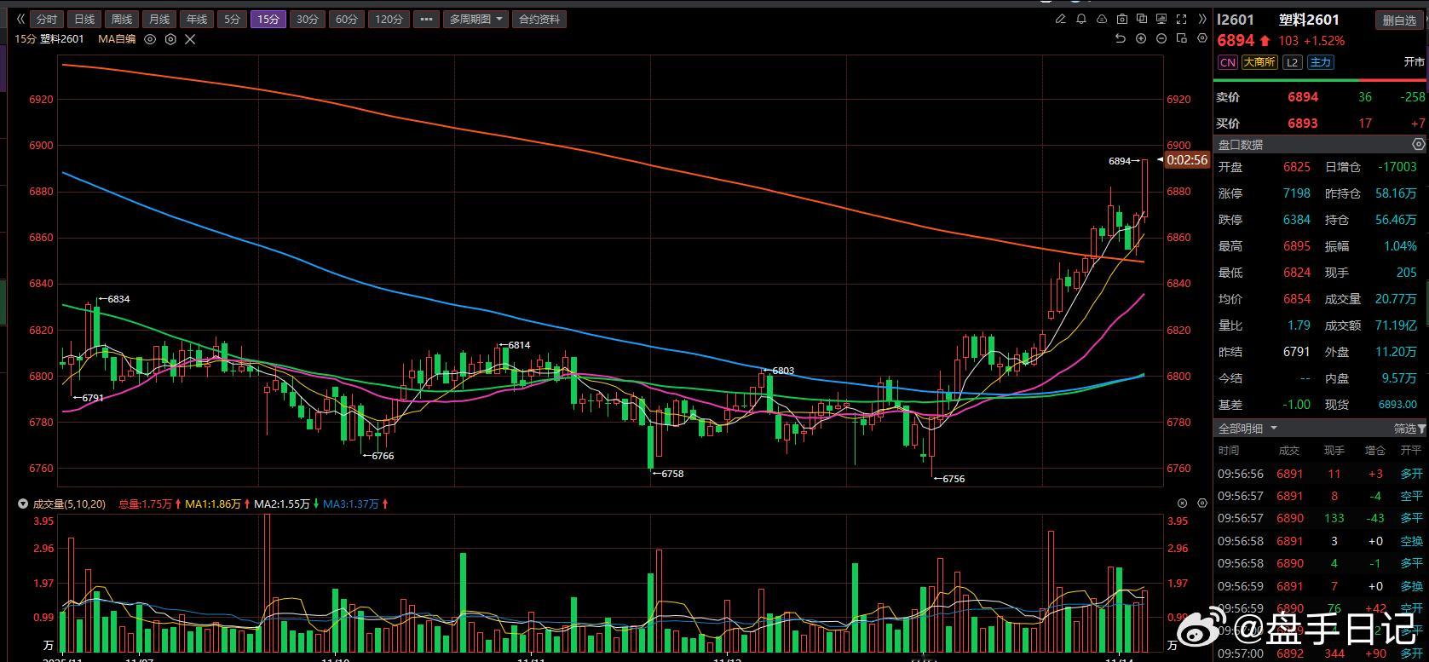Enter fullscreen chart mode
This screenshot has width=1429, height=662.
(x=1182, y=19)
